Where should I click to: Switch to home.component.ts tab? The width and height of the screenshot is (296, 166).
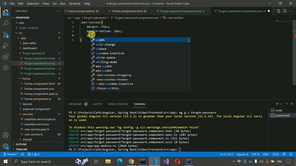point(81,11)
